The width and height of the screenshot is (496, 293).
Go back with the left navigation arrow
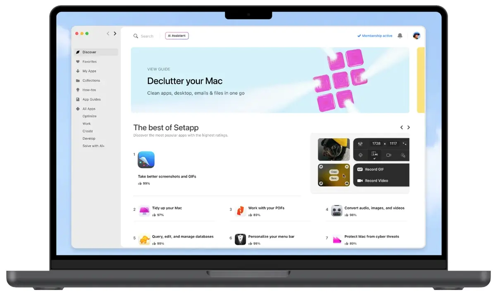(108, 33)
